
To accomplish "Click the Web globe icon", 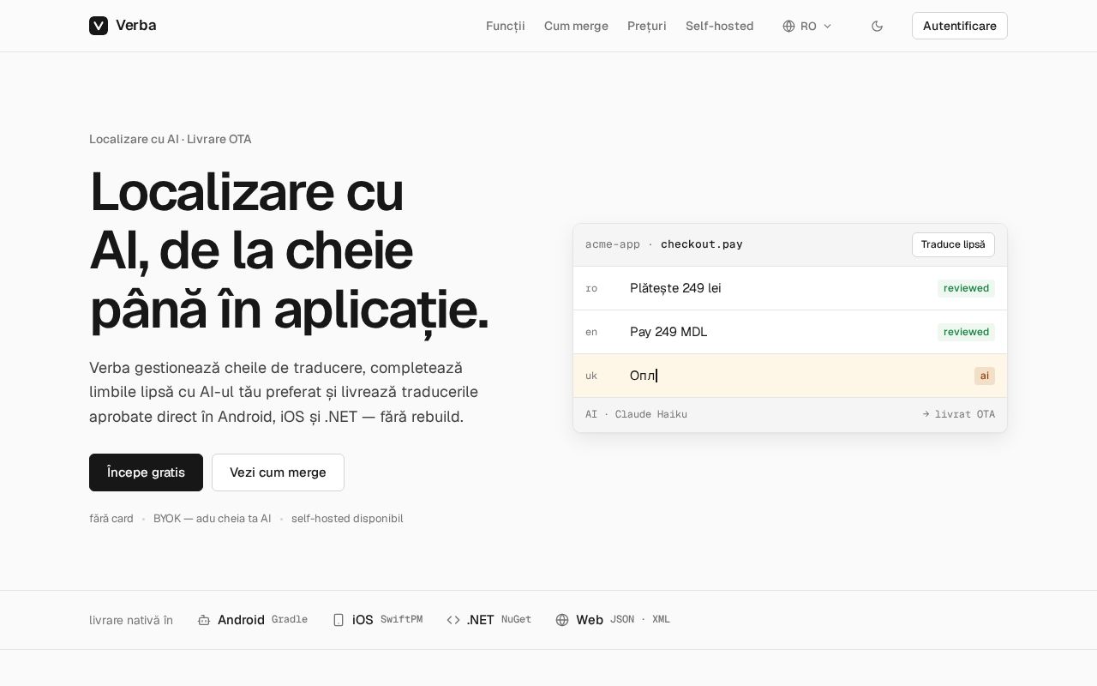I will [x=562, y=620].
